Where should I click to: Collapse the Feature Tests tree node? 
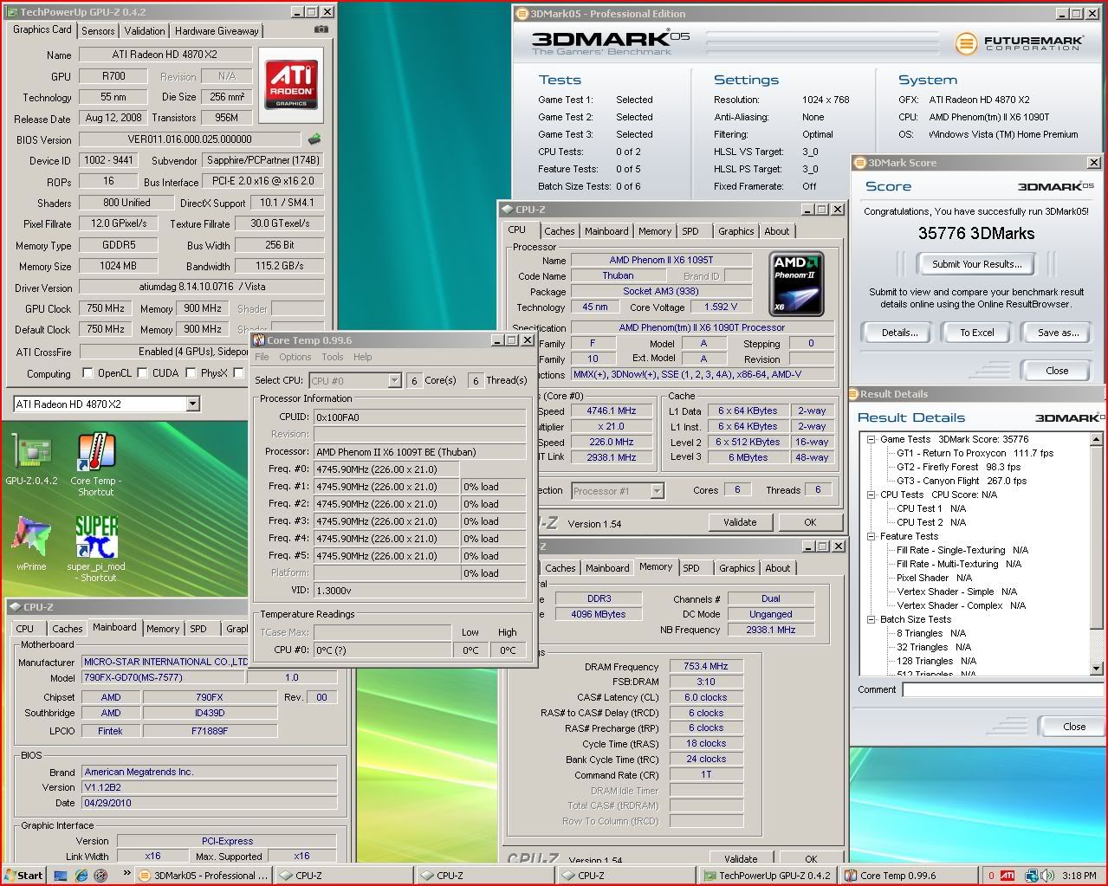pos(871,536)
